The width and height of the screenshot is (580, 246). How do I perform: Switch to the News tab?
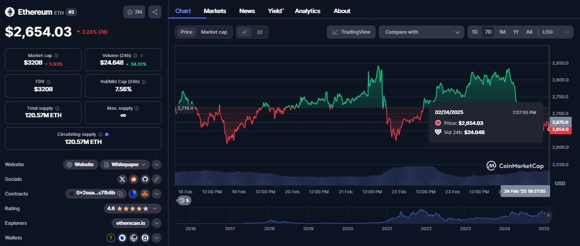[247, 11]
